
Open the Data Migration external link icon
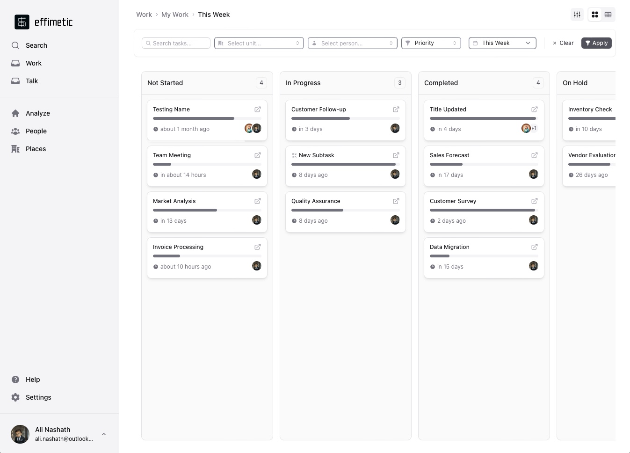[x=534, y=247]
